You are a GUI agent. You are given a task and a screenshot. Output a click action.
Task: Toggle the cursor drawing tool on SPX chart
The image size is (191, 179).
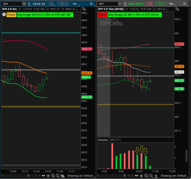tap(84, 9)
